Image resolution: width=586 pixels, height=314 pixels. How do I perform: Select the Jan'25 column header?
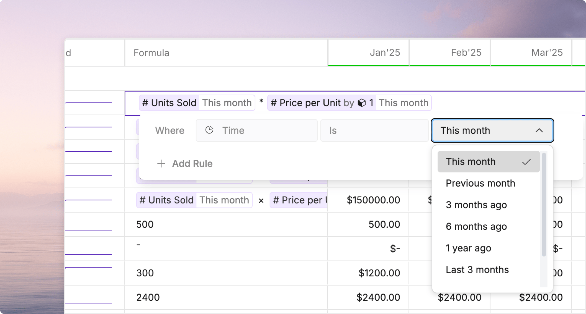click(x=369, y=53)
